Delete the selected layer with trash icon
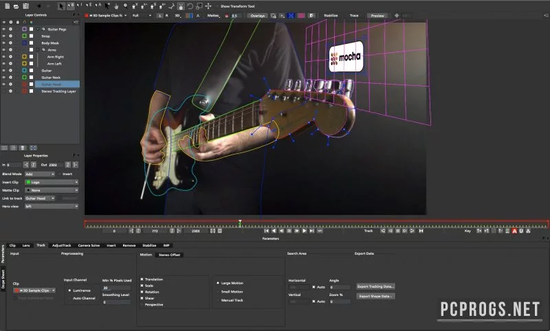Viewport: 550px width, 331px height. tap(23, 148)
